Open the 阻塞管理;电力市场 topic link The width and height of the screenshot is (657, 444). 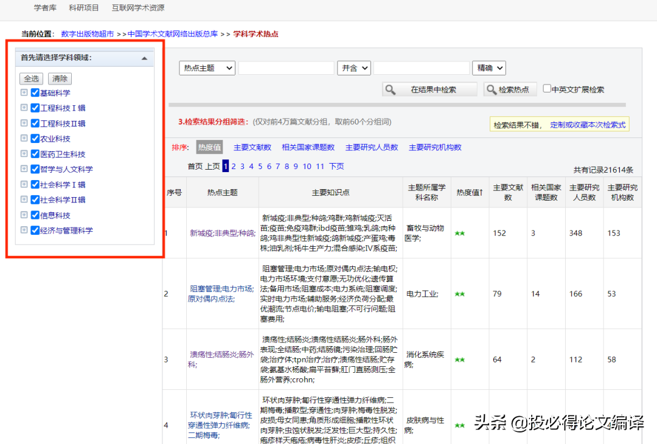pyautogui.click(x=221, y=294)
